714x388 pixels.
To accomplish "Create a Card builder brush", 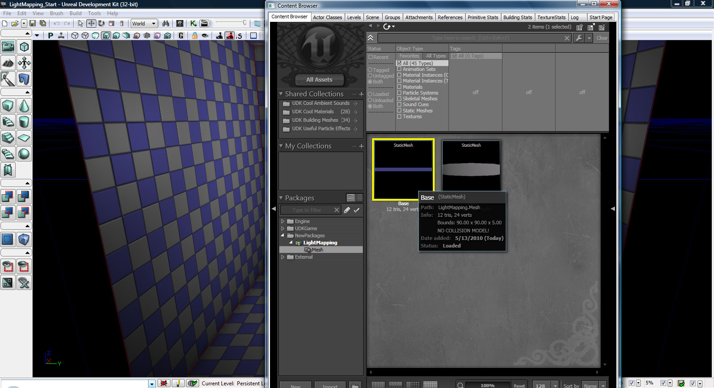I will point(8,170).
